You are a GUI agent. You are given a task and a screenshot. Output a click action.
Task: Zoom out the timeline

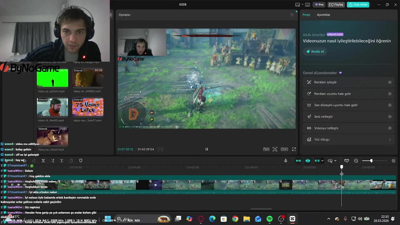356,161
